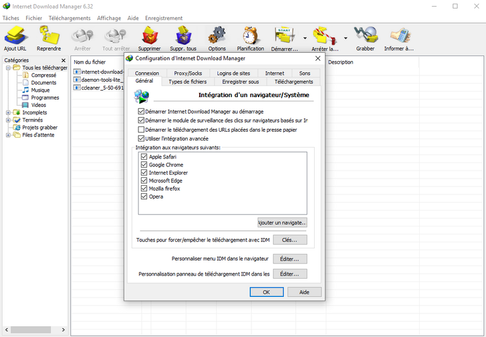Screen dimensions: 486x337
Task: Switch to the Proxy/Socks tab
Action: 188,73
